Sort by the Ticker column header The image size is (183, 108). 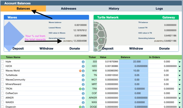(x=92, y=57)
